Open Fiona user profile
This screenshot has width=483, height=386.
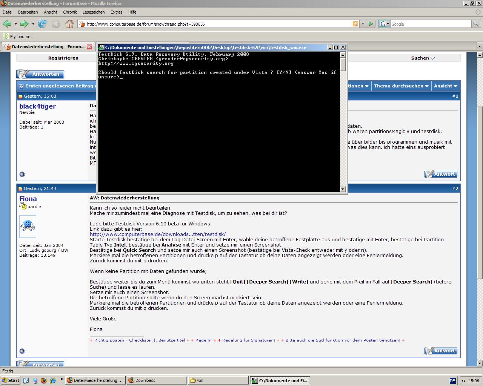point(28,199)
